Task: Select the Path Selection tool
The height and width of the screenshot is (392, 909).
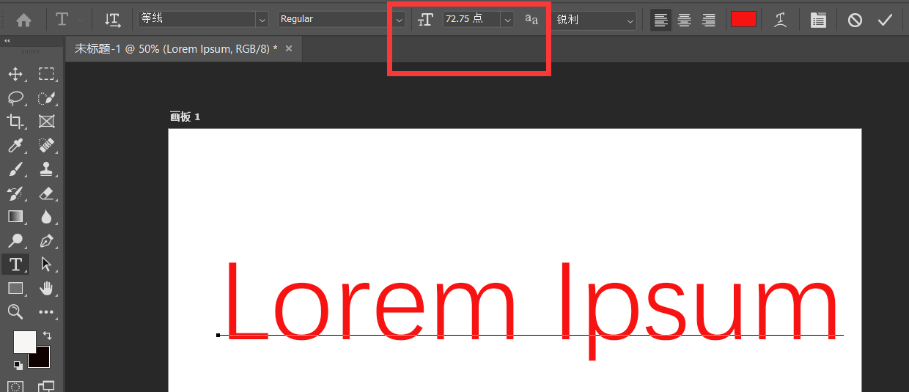Action: (46, 264)
